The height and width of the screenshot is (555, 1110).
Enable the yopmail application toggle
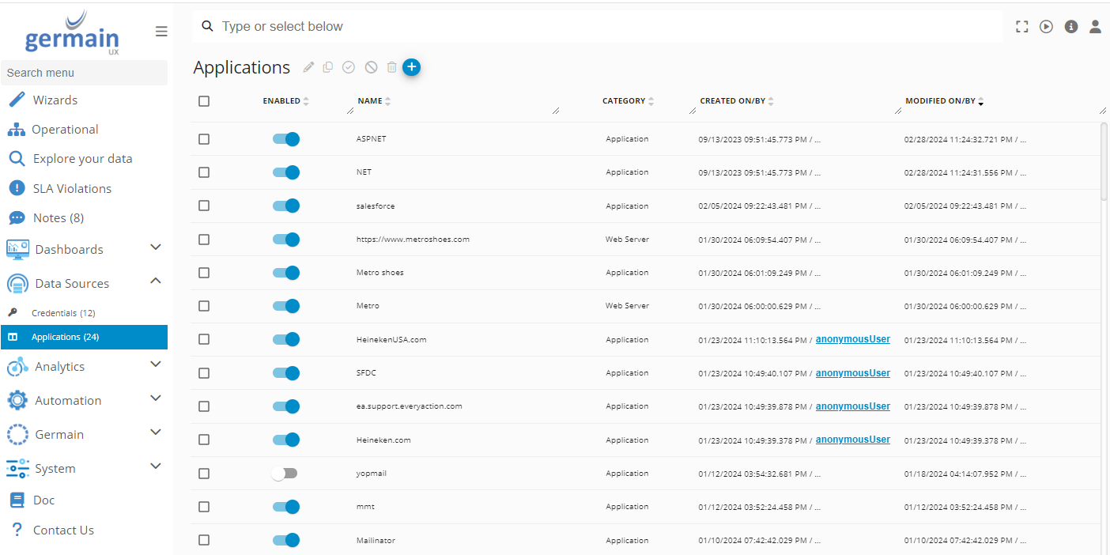pyautogui.click(x=285, y=474)
